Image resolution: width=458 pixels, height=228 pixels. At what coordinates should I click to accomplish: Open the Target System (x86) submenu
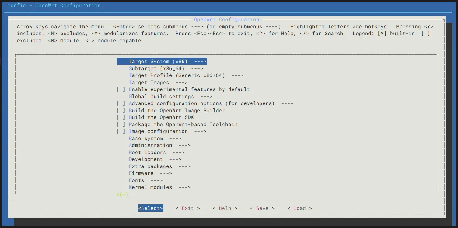161,62
